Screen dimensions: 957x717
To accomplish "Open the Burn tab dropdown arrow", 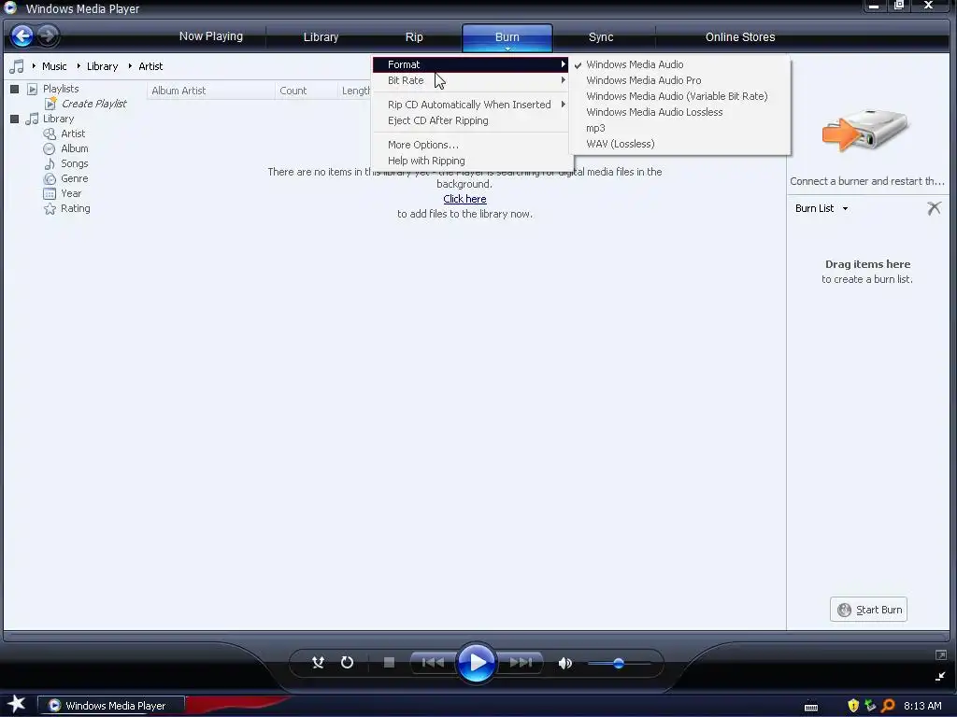I will (x=507, y=49).
